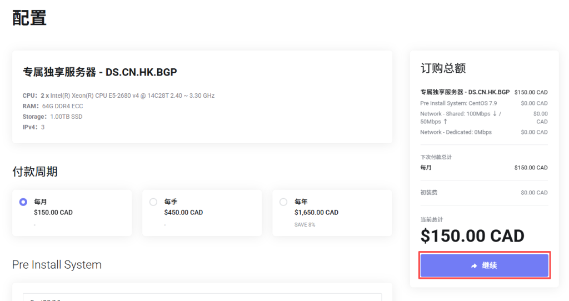
Task: Click the Storage 1.00TB SSD line
Action: point(52,117)
